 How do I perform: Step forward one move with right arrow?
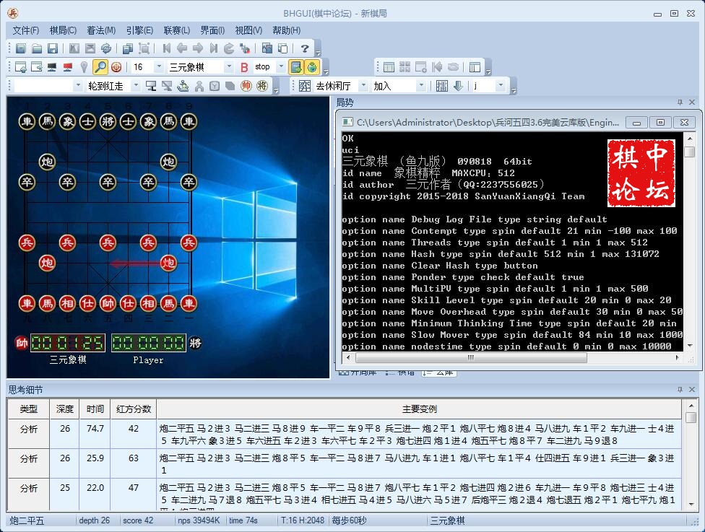(x=198, y=48)
